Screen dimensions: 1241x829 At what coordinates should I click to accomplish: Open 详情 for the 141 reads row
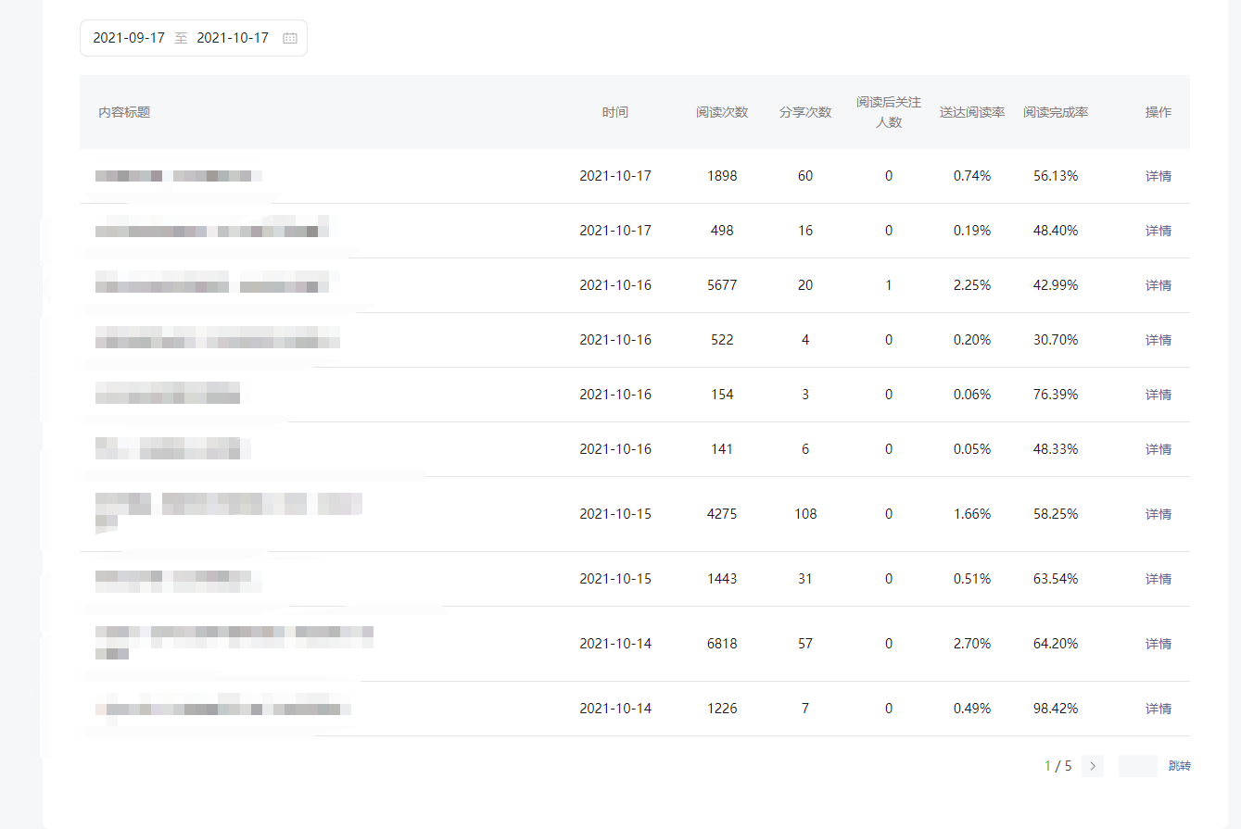1158,449
